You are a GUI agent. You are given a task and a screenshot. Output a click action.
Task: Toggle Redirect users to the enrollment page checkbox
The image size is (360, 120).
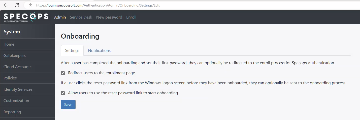(x=63, y=73)
